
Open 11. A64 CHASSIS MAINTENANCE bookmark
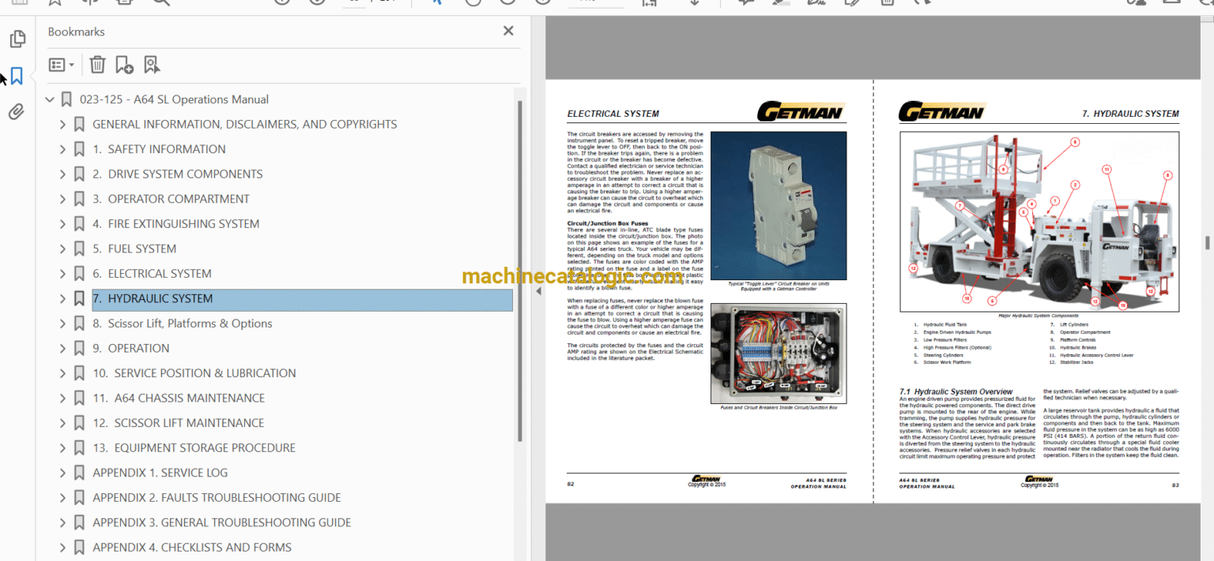point(179,398)
